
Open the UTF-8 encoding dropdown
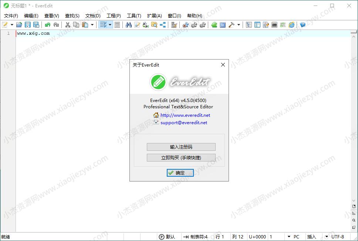point(334,237)
